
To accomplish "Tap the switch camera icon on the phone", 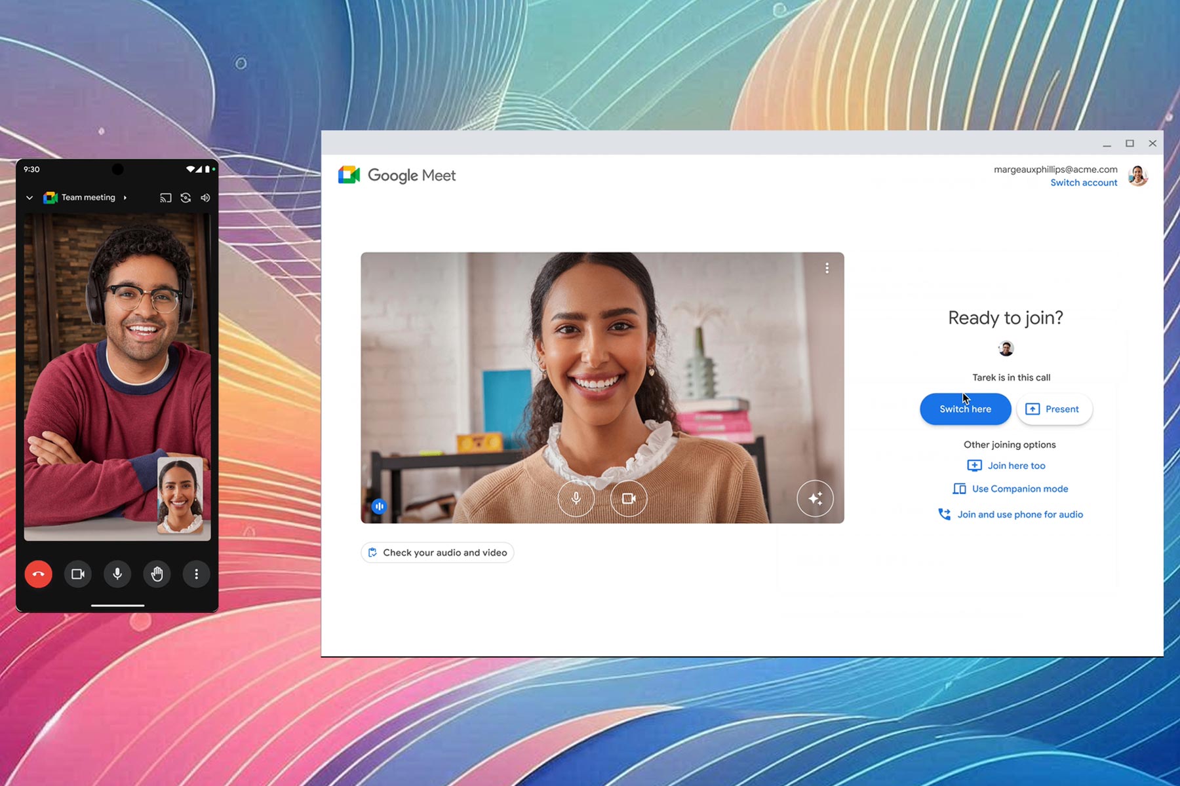I will tap(186, 198).
